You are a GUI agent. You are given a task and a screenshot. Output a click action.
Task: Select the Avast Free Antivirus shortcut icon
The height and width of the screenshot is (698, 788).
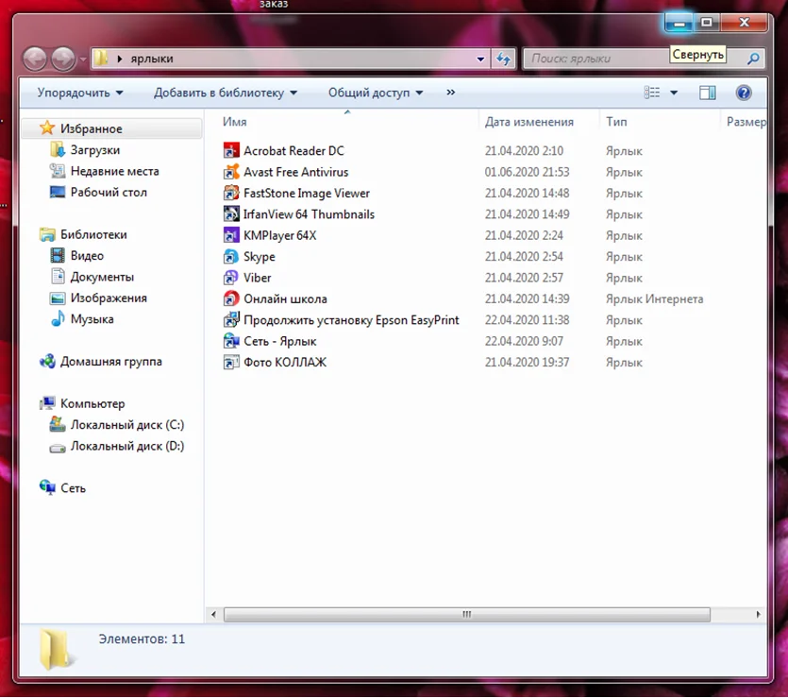[x=231, y=172]
